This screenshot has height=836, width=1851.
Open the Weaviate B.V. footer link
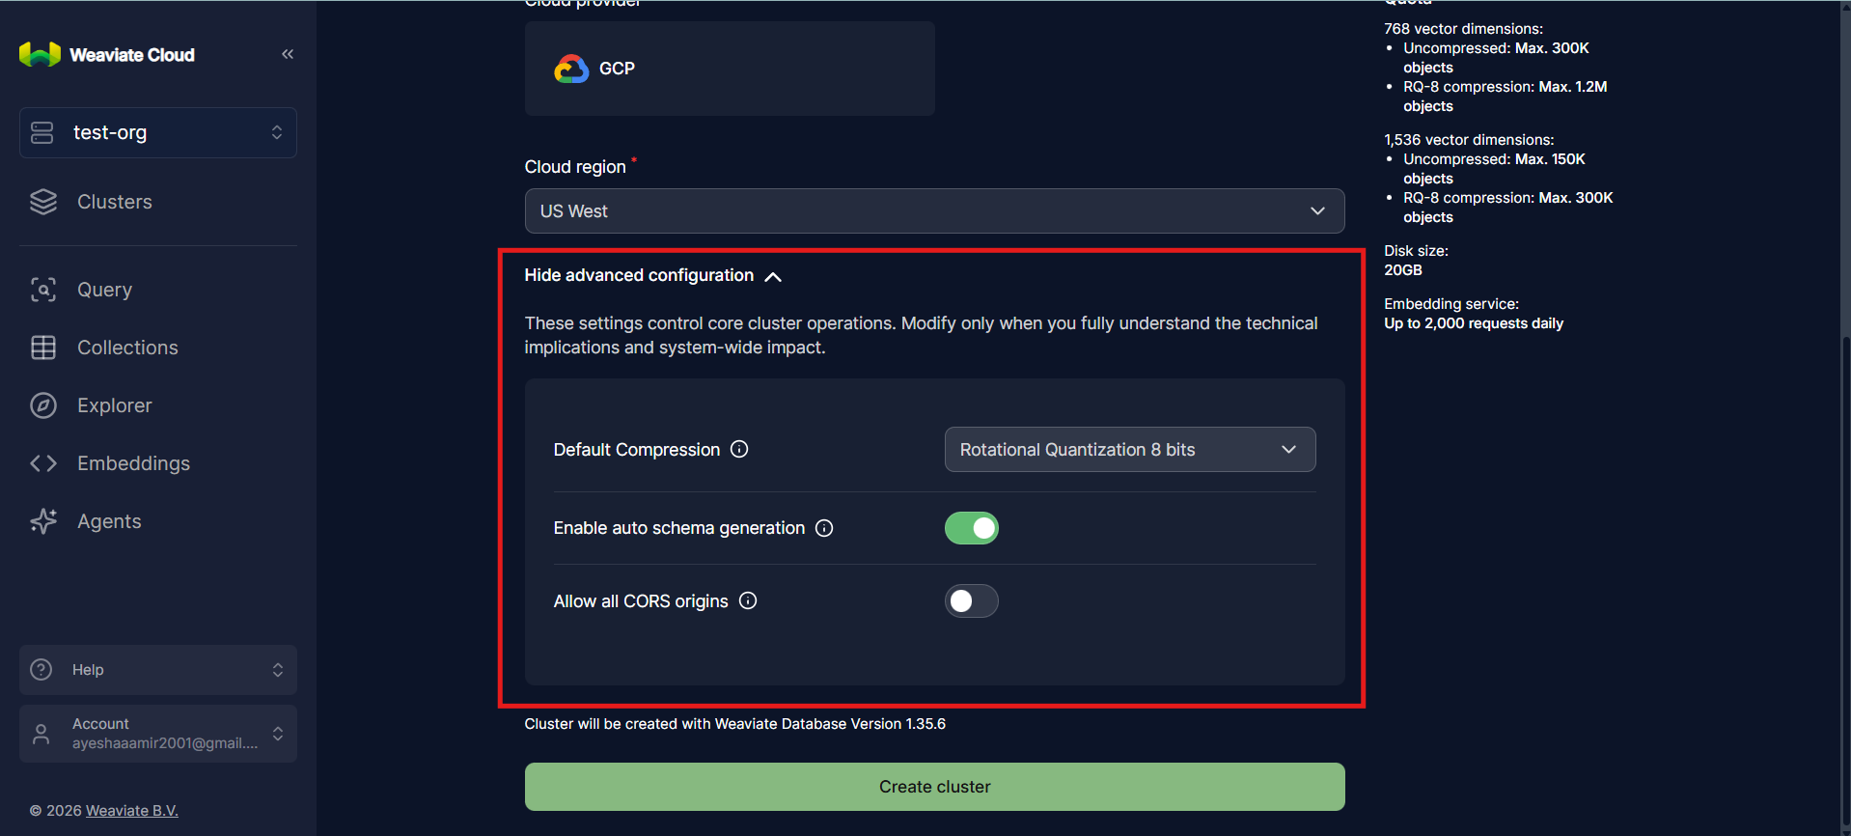tap(132, 811)
